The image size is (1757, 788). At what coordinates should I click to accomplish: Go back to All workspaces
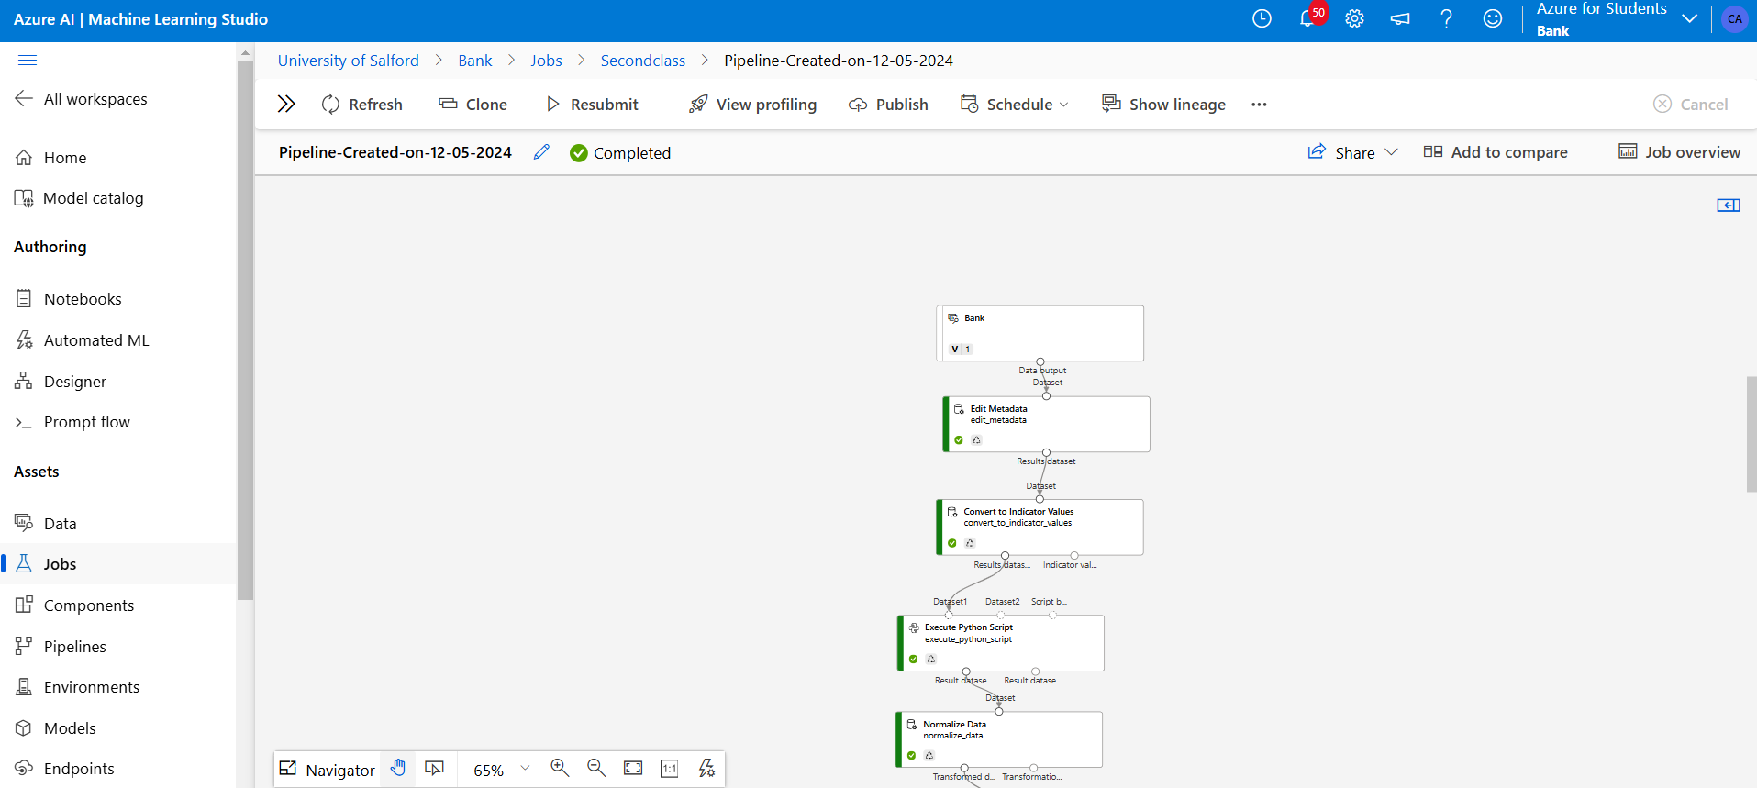point(81,99)
